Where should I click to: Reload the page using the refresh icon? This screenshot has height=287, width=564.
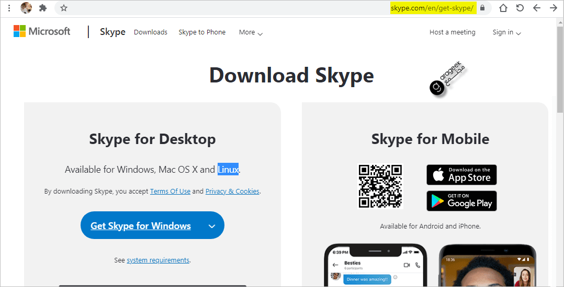[520, 8]
